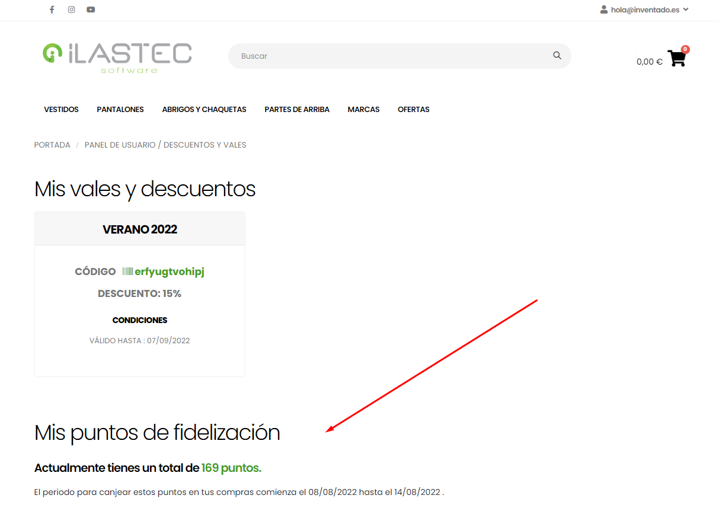Viewport: 719px width, 527px height.
Task: Go to Partes de Arriba category
Action: click(x=297, y=110)
